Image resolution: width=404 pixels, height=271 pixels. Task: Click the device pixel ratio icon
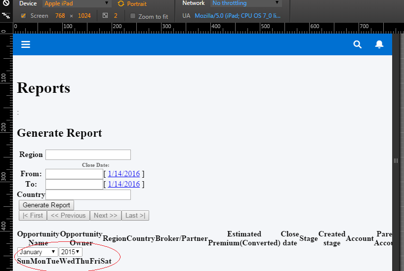105,15
